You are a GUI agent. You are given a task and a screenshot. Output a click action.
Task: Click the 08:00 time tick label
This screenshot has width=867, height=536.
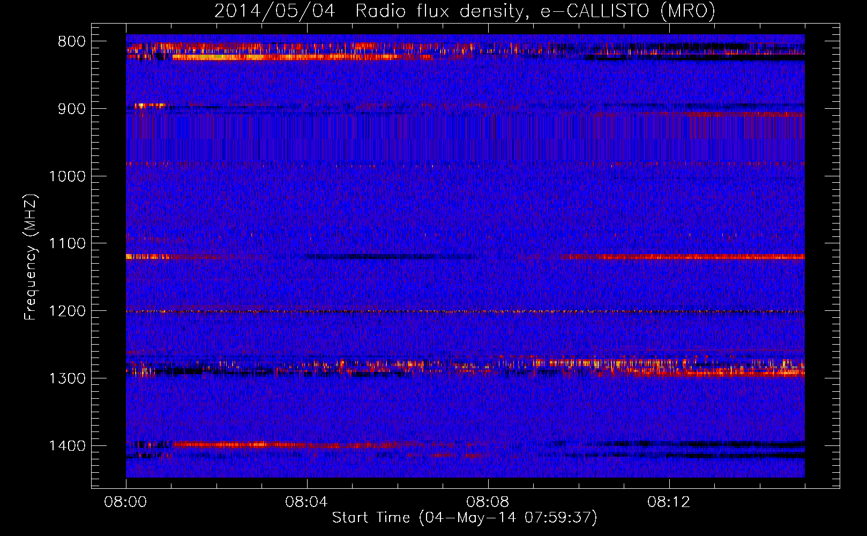126,502
